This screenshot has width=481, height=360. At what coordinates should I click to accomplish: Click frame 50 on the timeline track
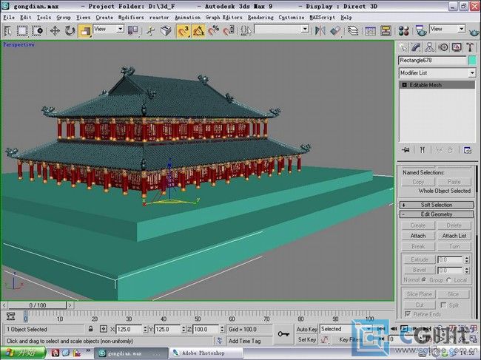(198, 316)
